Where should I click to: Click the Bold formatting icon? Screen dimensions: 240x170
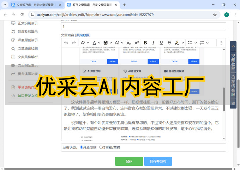[145, 43]
